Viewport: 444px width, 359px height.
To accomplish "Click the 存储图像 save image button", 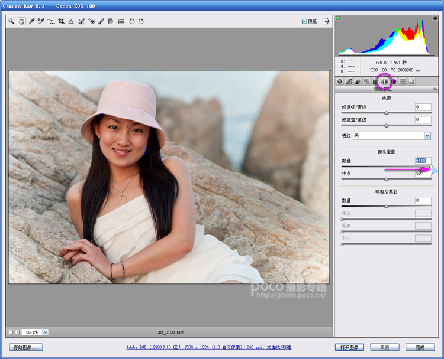I will click(x=26, y=347).
